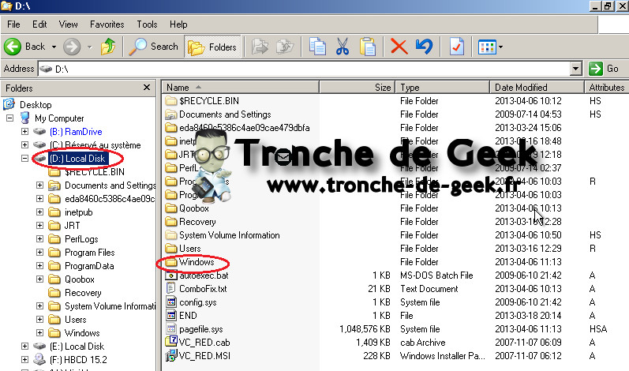
Task: Expand the (E:) Local Disk node
Action: (25, 346)
